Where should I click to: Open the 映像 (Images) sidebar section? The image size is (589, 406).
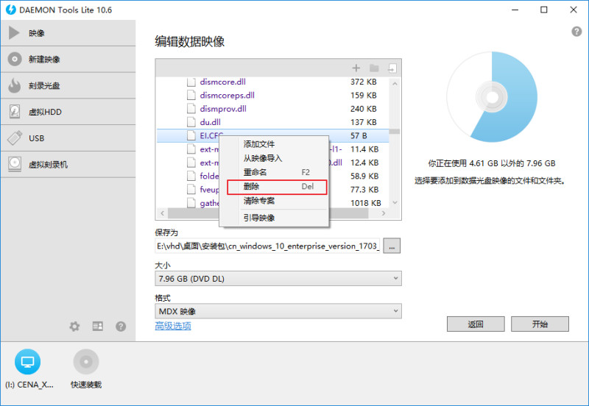[68, 33]
